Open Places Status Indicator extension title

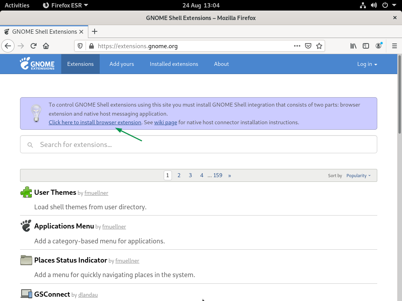[71, 260]
